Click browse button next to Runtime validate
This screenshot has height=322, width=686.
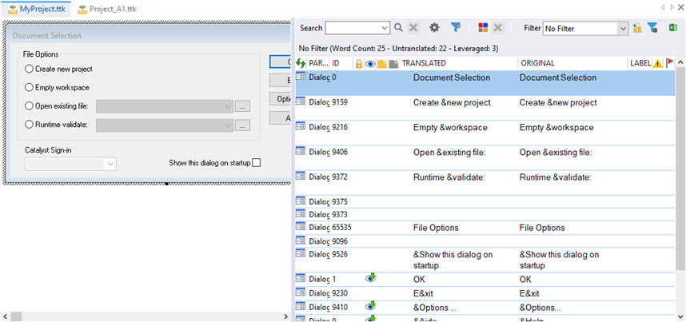click(x=243, y=125)
